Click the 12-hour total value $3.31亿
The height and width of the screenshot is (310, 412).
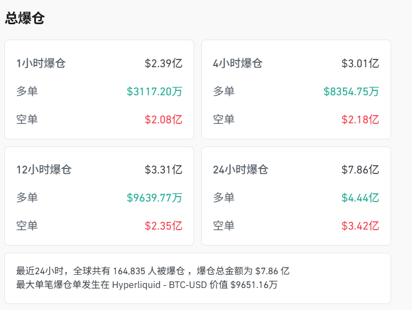tap(163, 170)
